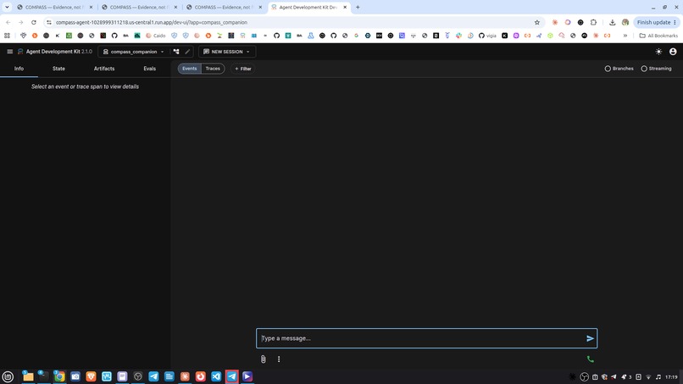The height and width of the screenshot is (384, 683).
Task: Bookmark this page with the star icon
Action: pyautogui.click(x=537, y=22)
